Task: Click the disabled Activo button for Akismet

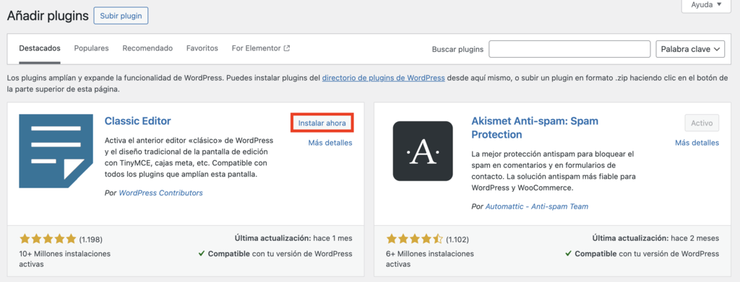Action: pos(702,123)
